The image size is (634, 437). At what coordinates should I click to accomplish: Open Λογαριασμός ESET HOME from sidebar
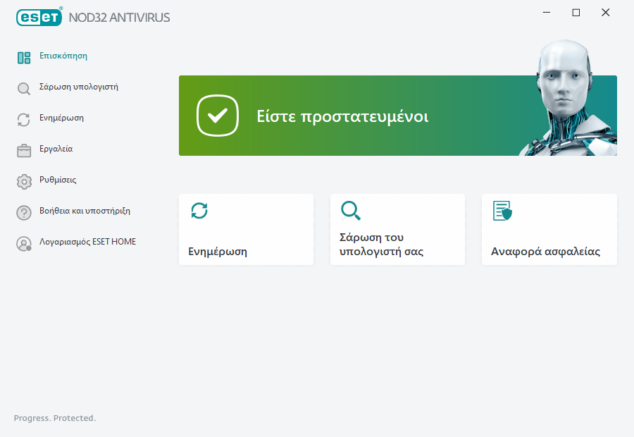(x=88, y=243)
